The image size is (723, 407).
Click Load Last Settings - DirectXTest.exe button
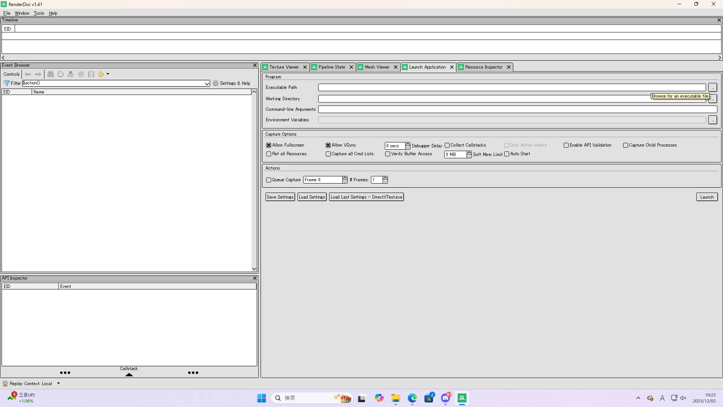(x=366, y=197)
